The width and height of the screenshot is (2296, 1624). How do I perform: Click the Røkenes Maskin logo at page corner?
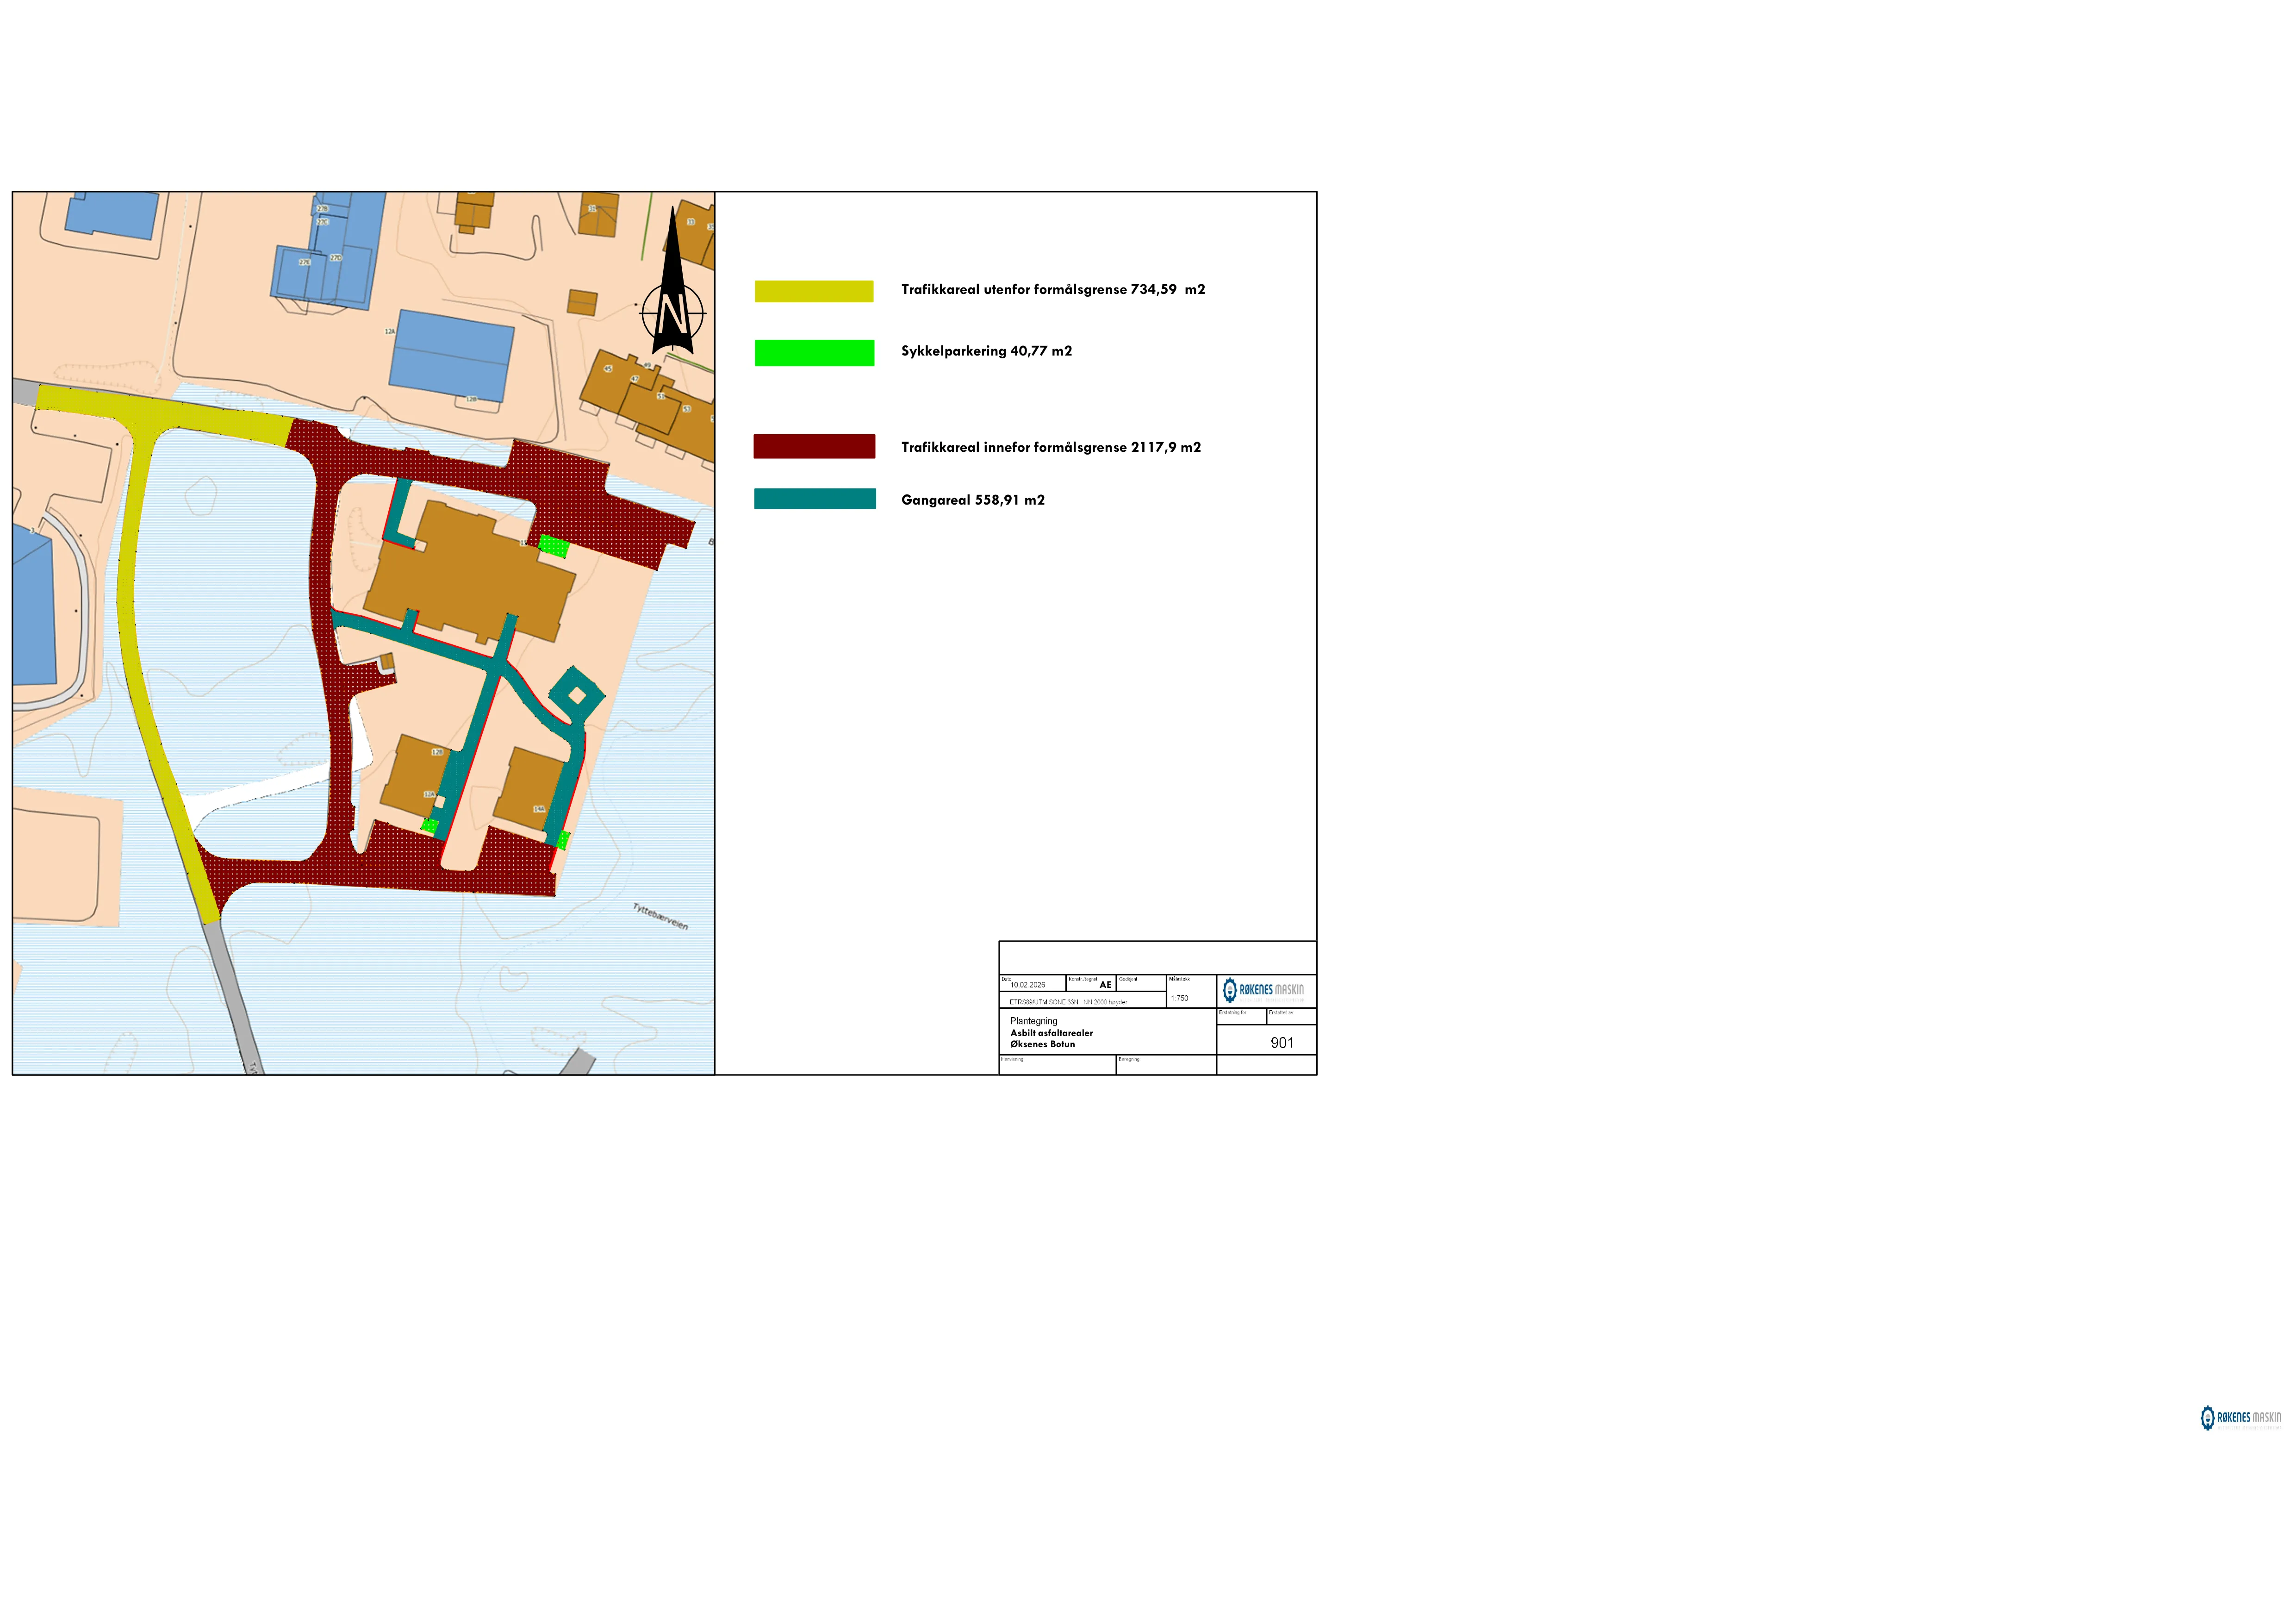tap(2240, 1417)
